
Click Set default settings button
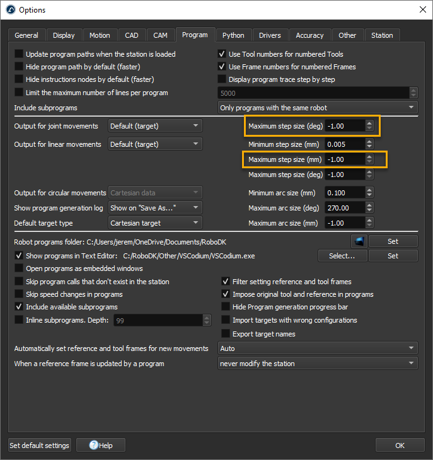coord(40,446)
